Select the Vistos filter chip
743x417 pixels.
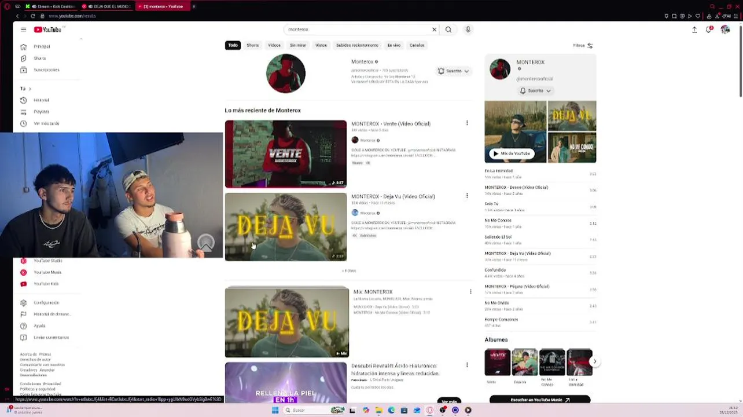(321, 45)
